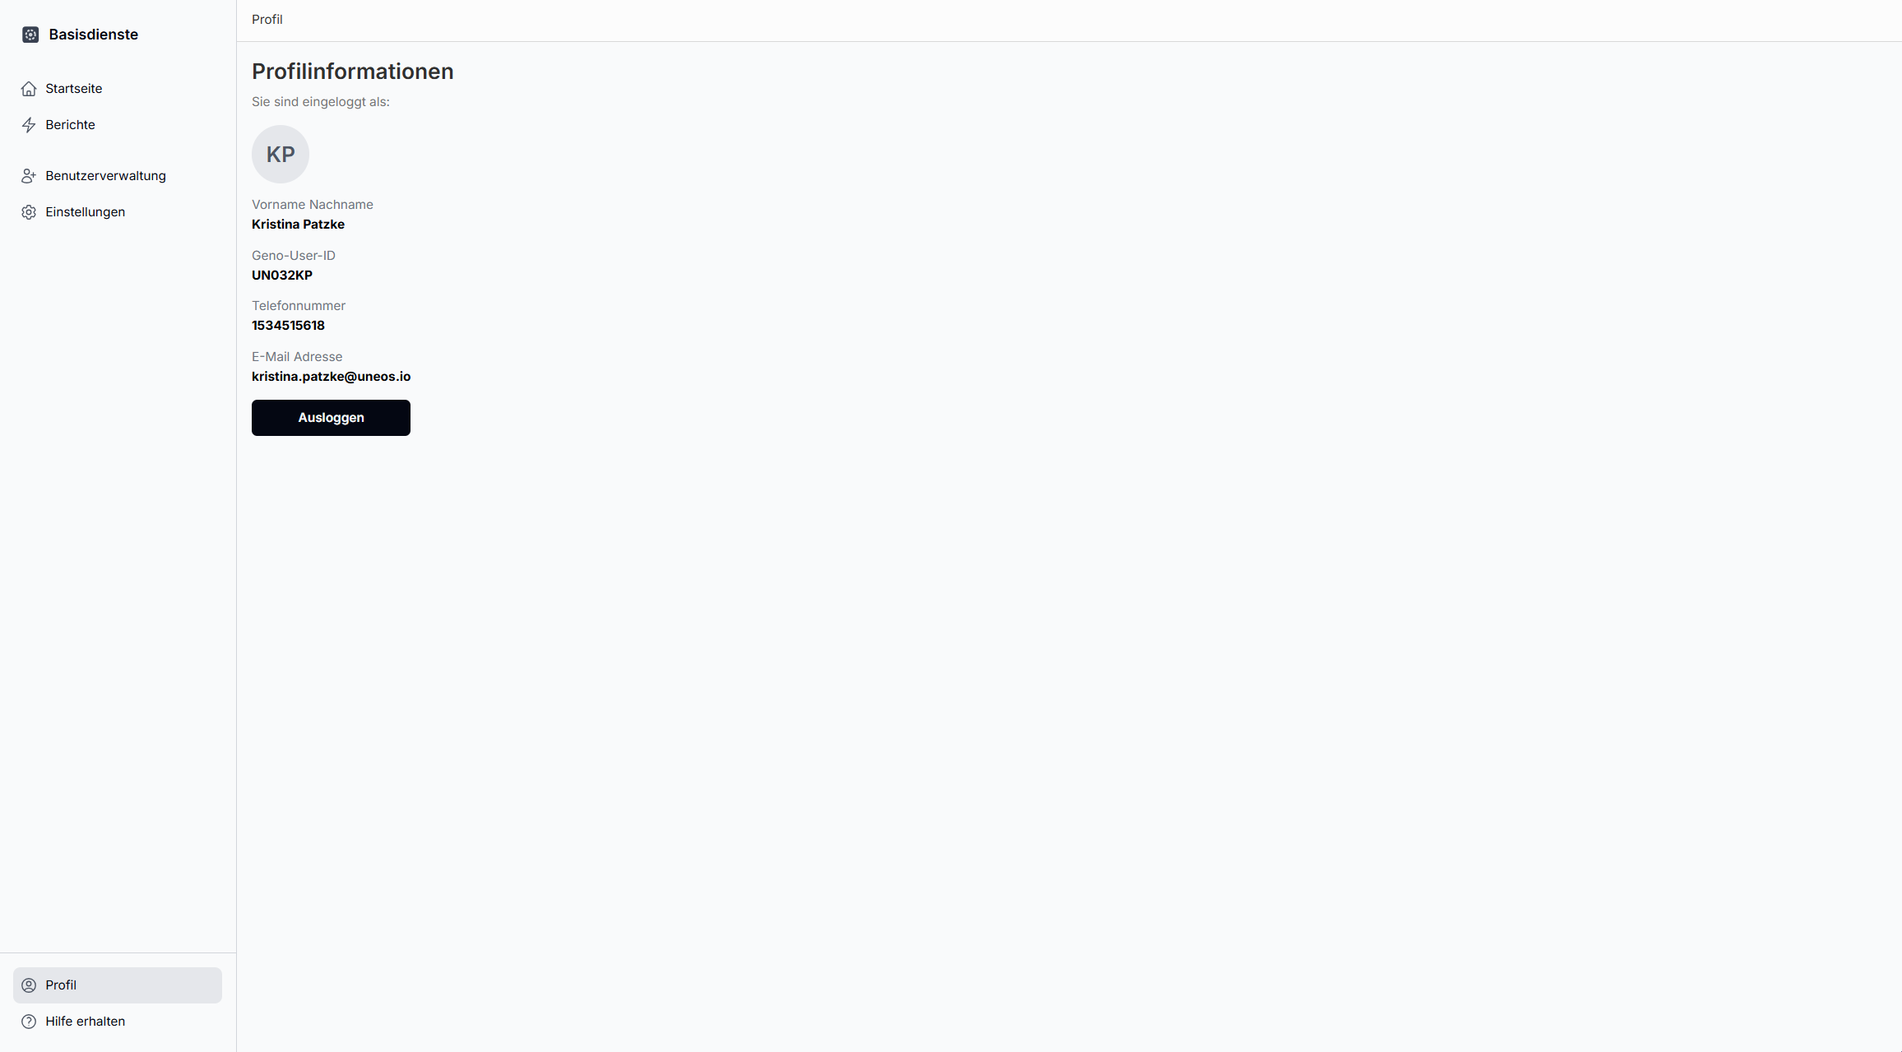Click the Profil breadcrumb in the header

(267, 20)
